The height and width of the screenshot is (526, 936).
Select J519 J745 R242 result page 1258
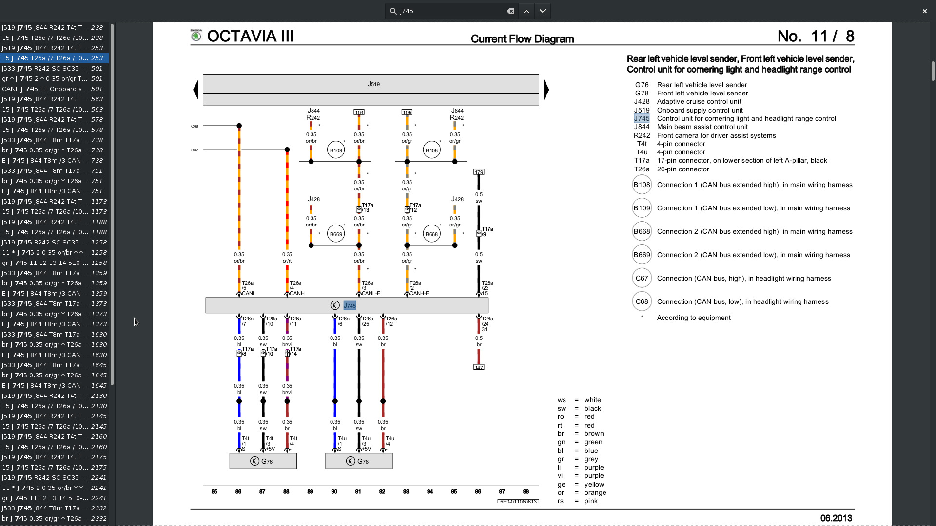[54, 243]
